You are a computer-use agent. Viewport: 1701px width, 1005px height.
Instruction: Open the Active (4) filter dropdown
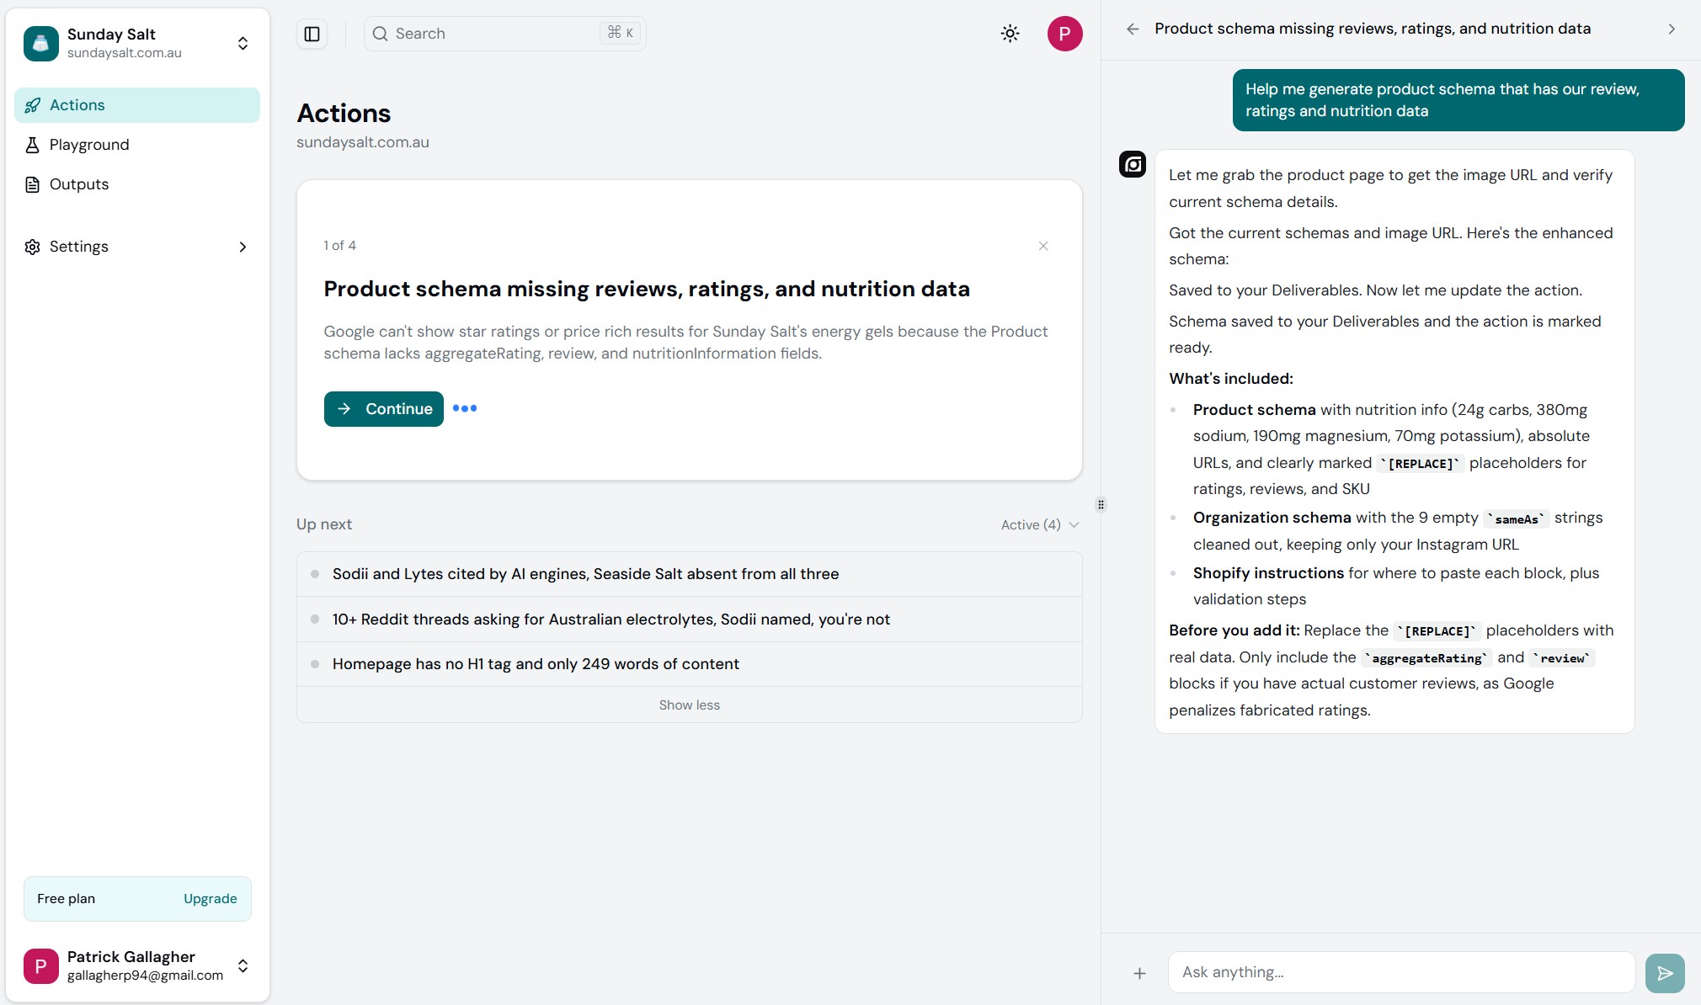click(x=1039, y=524)
